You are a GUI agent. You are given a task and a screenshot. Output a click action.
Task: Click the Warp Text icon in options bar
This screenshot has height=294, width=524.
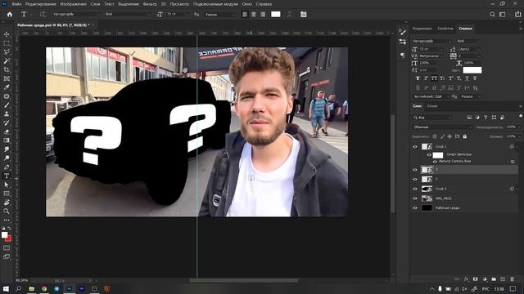(x=290, y=15)
